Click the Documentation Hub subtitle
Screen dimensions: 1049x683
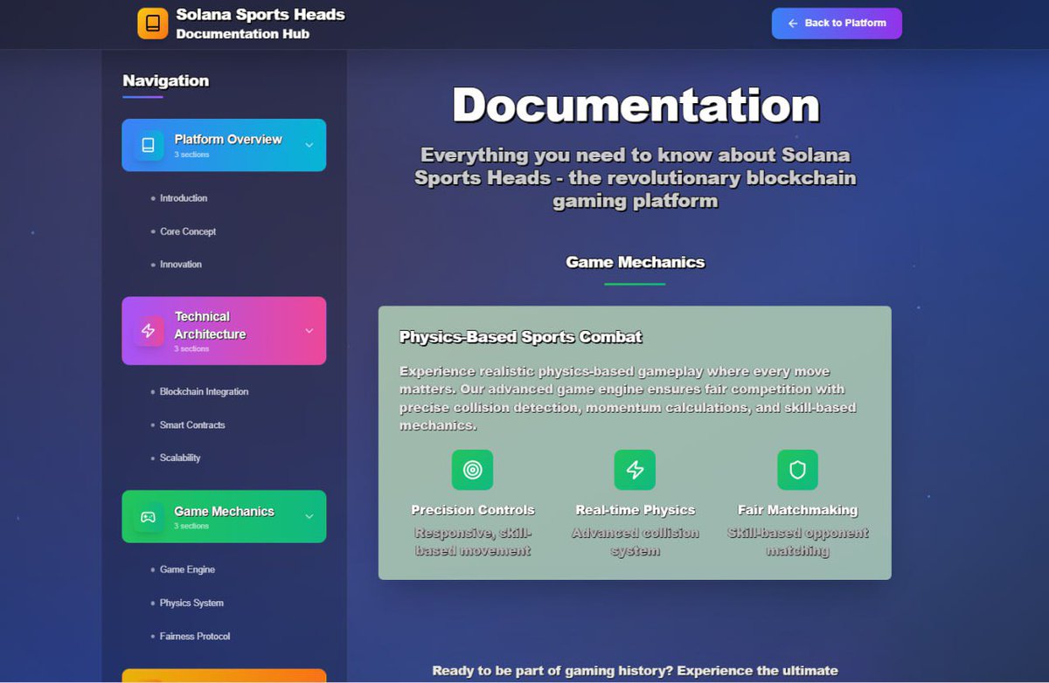[x=243, y=34]
